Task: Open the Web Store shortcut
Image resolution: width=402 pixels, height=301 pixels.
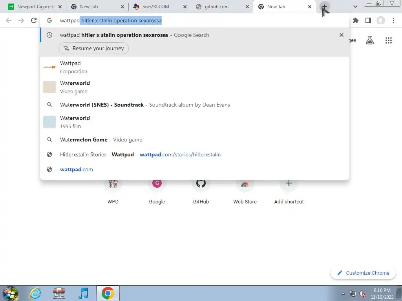Action: pos(245,192)
